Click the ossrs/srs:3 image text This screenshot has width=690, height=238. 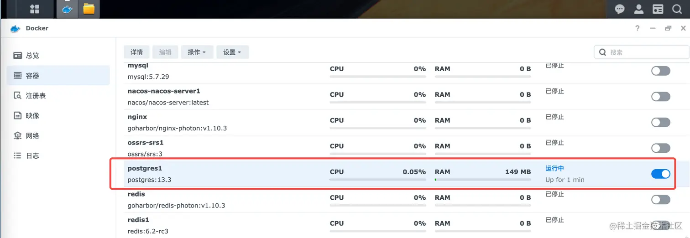145,154
